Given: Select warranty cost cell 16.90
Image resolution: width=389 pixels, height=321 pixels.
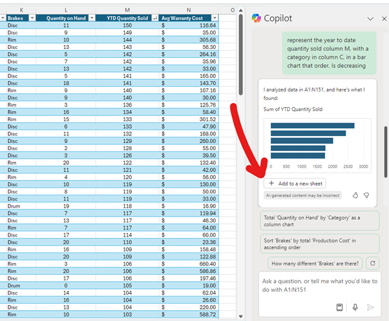Looking at the screenshot, I should coord(189,206).
